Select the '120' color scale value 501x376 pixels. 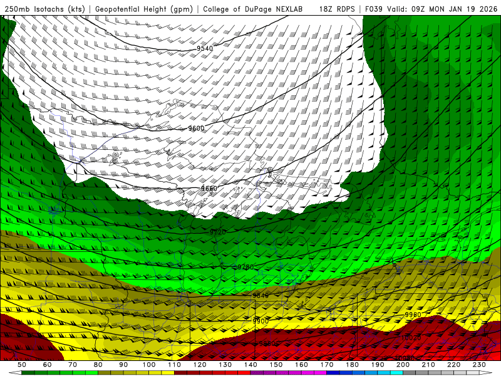[x=200, y=365]
